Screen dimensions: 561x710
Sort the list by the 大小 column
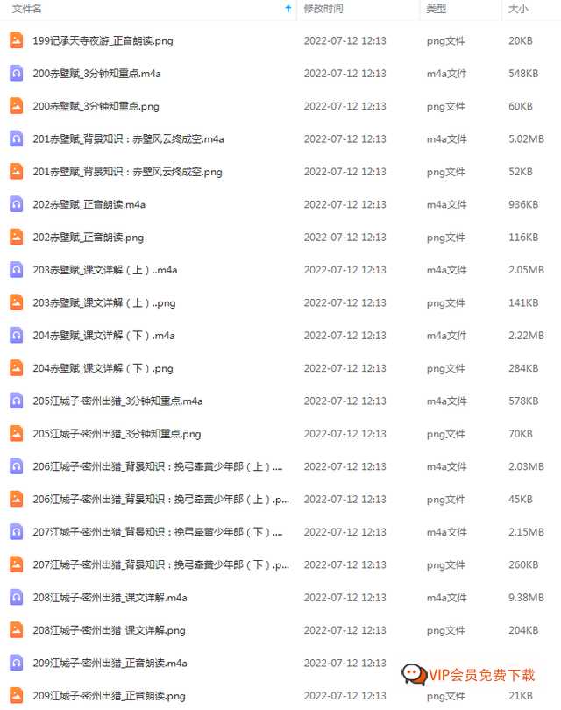[x=518, y=9]
